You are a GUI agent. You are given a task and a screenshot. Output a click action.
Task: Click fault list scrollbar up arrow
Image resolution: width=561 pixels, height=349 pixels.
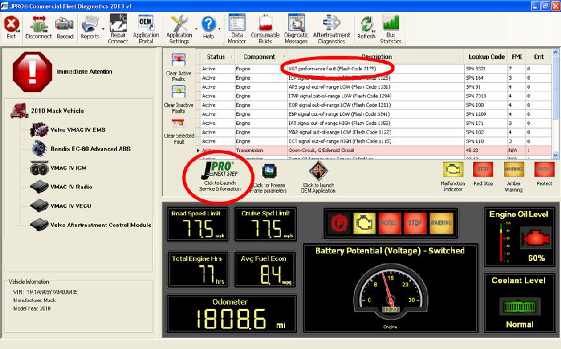(555, 53)
